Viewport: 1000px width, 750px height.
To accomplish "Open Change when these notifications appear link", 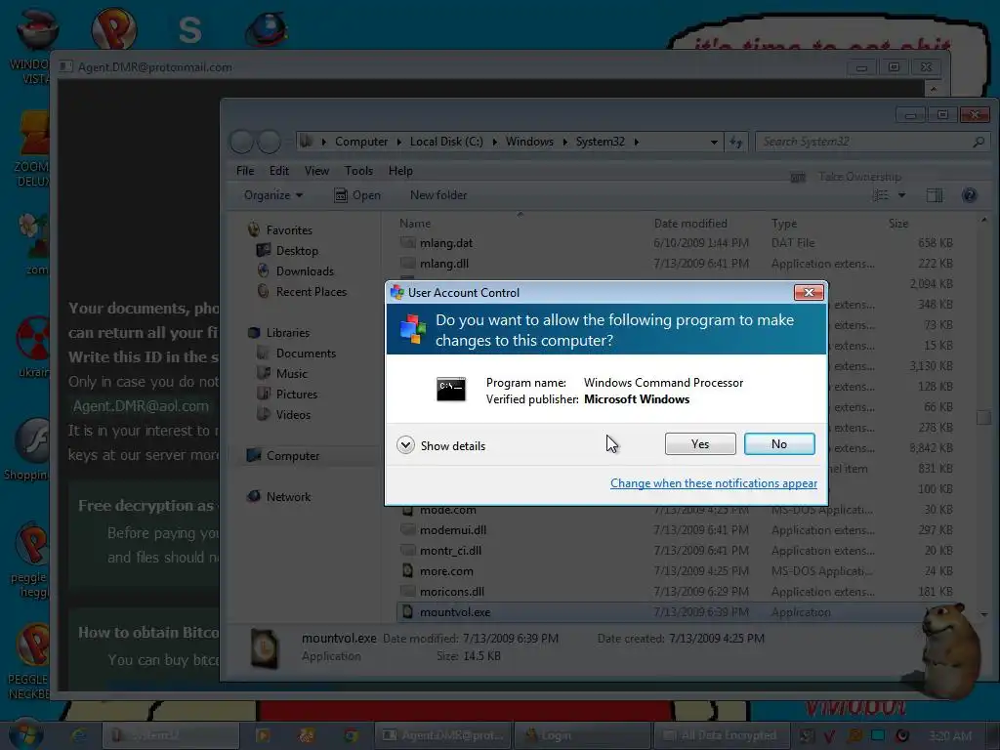I will pos(714,483).
